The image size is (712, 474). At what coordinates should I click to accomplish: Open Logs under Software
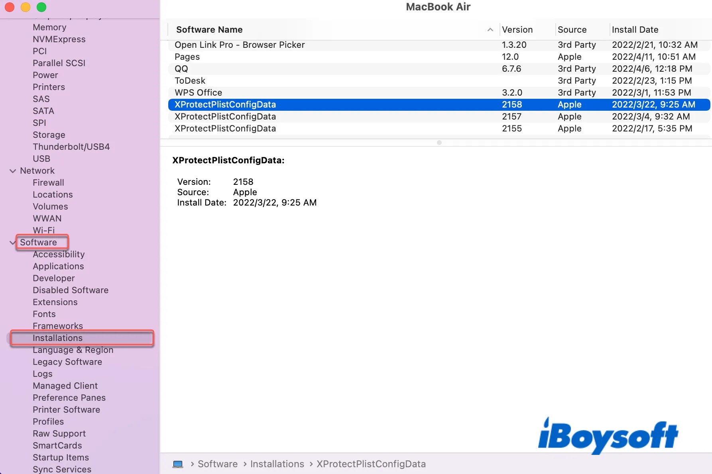pyautogui.click(x=43, y=374)
